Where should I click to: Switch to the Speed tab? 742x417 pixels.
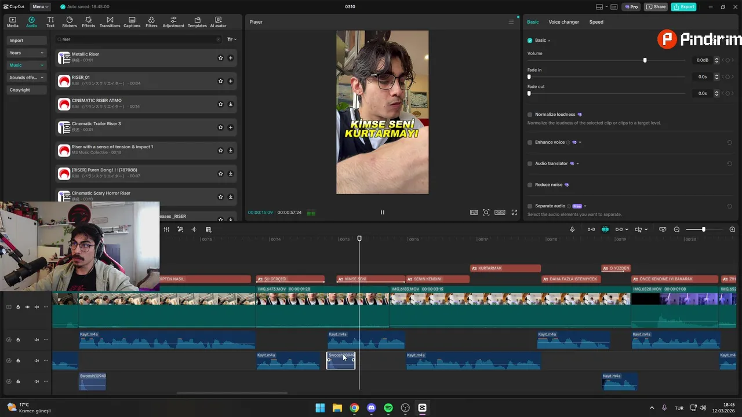click(x=596, y=22)
